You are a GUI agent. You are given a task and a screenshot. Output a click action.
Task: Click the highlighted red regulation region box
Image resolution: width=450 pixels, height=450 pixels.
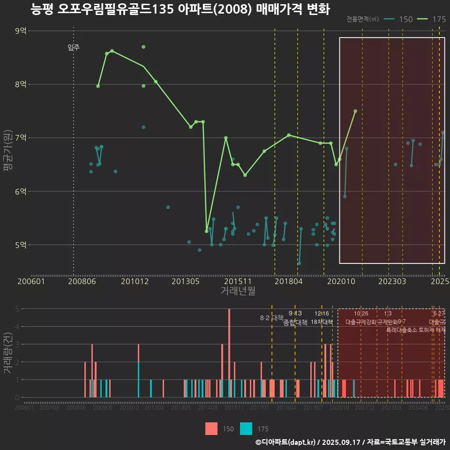tap(391, 150)
